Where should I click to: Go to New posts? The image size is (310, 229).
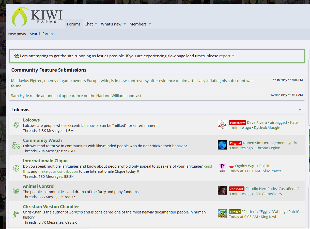(x=17, y=34)
